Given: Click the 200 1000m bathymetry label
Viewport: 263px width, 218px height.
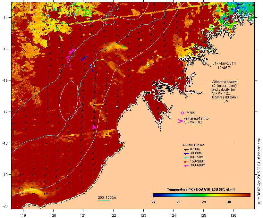Looking at the screenshot, I should pyautogui.click(x=107, y=197).
